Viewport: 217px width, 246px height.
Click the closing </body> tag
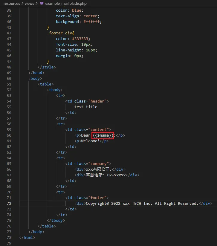tap(36, 232)
